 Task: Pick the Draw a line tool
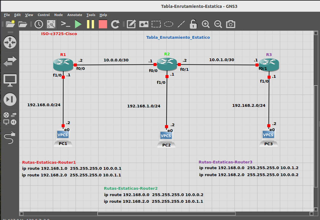181,24
